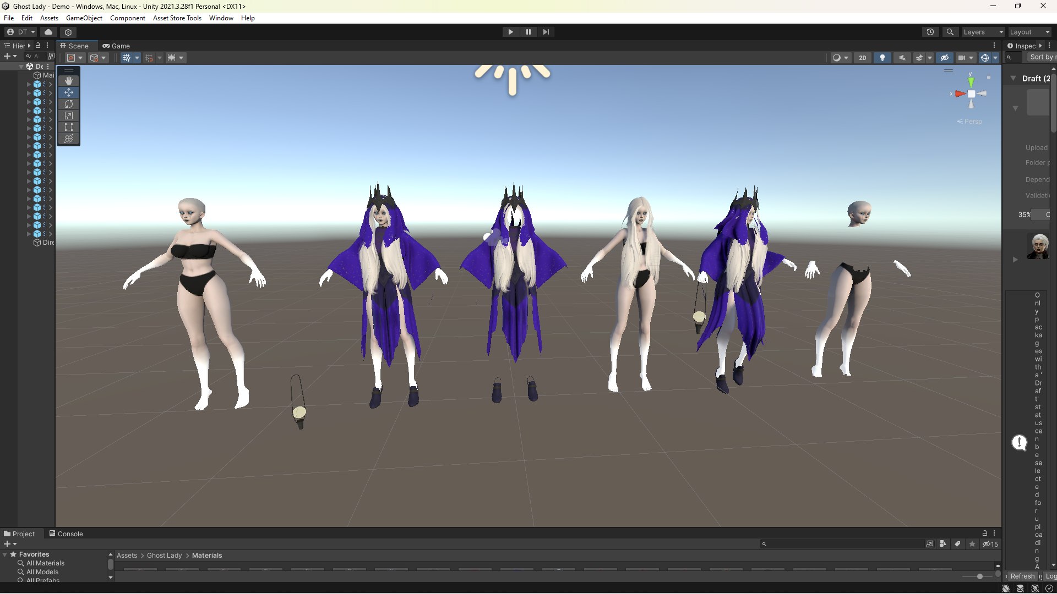Click auto-refresh check icon in status bar

[1049, 588]
